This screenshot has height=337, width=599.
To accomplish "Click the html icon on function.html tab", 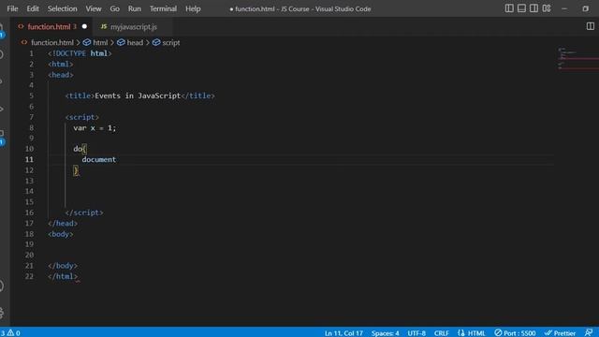I will click(21, 26).
